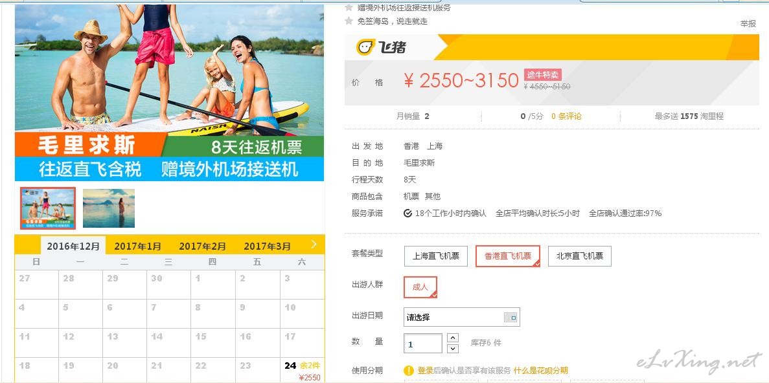Select the second beach photo thumbnail
This screenshot has height=383, width=769.
[x=109, y=208]
